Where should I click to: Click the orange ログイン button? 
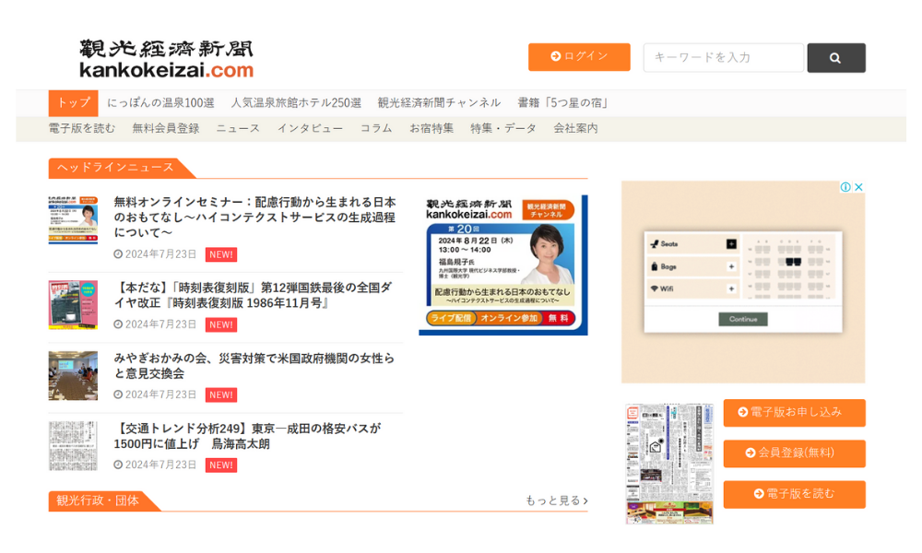point(579,57)
